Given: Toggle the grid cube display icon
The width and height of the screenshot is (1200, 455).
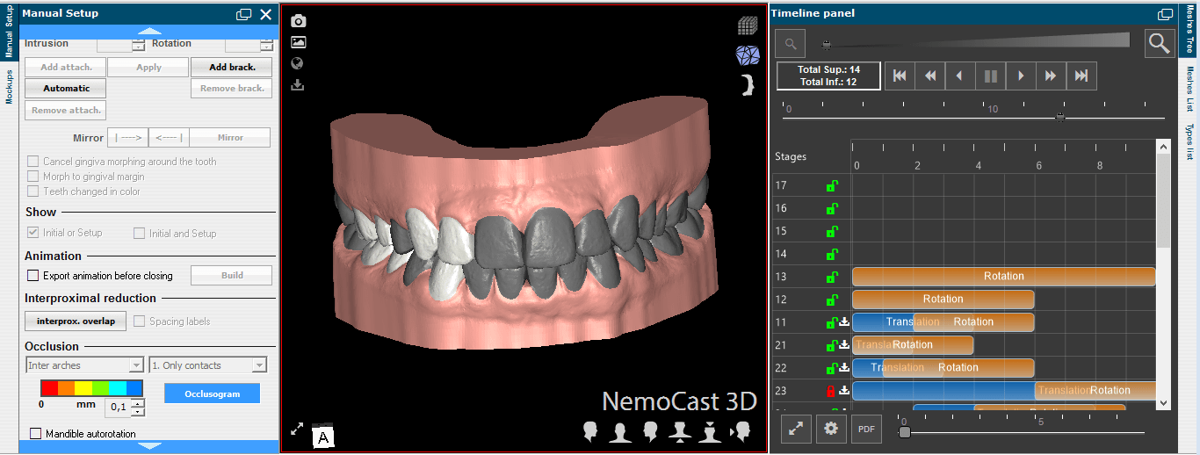Looking at the screenshot, I should [748, 25].
